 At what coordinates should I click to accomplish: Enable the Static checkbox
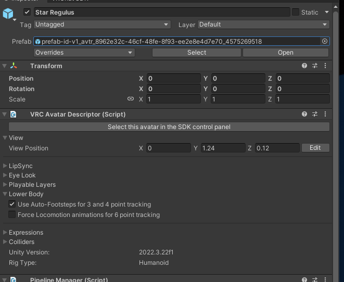point(295,12)
